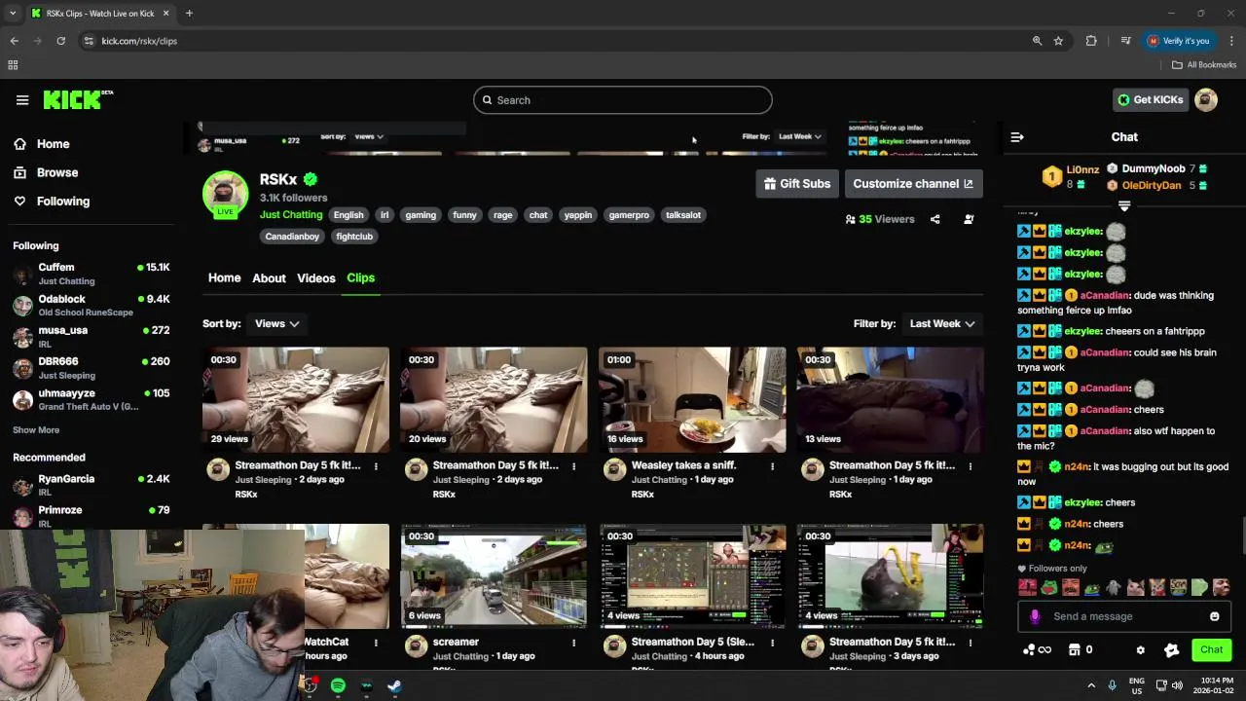Open options menu for 20-views clip
The image size is (1246, 701).
click(x=574, y=466)
